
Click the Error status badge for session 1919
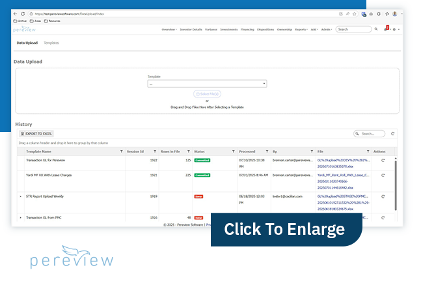[198, 196]
